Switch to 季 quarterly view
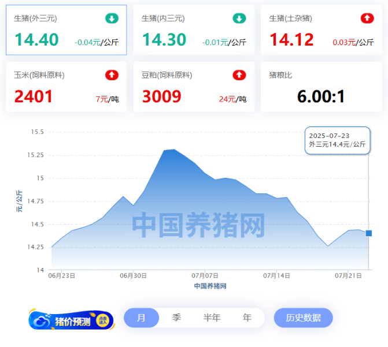Viewport: 388px width, 347px height. click(x=176, y=318)
